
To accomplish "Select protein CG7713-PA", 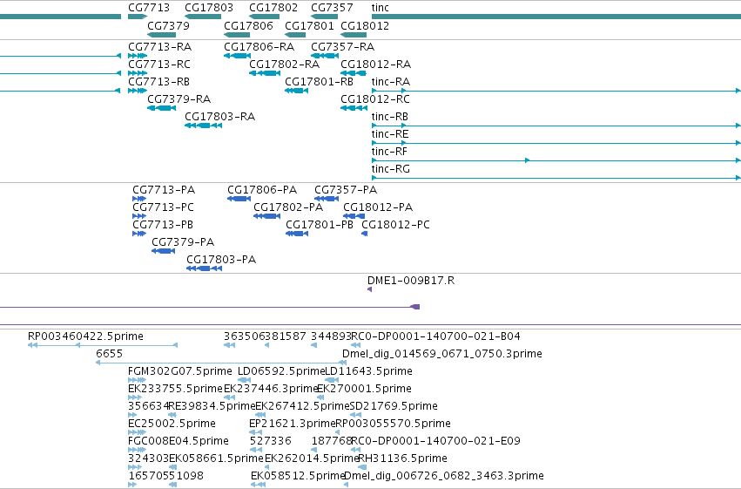I will 164,190.
